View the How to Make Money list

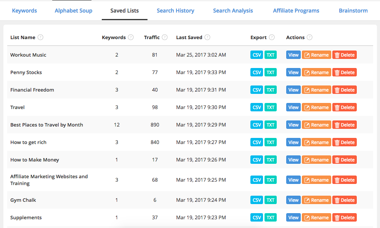[293, 160]
